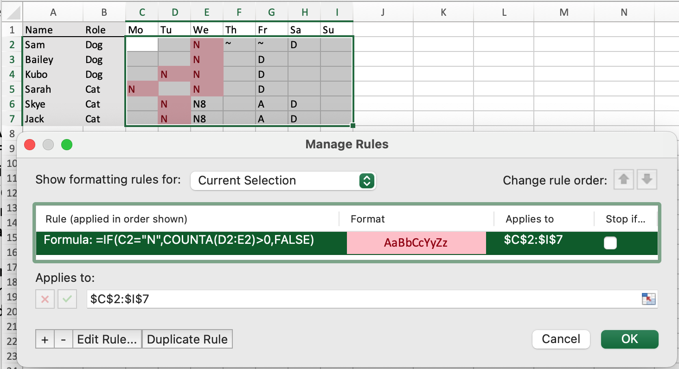Screen dimensions: 679x369
Task: Confirm changes with the OK button
Action: pyautogui.click(x=629, y=339)
